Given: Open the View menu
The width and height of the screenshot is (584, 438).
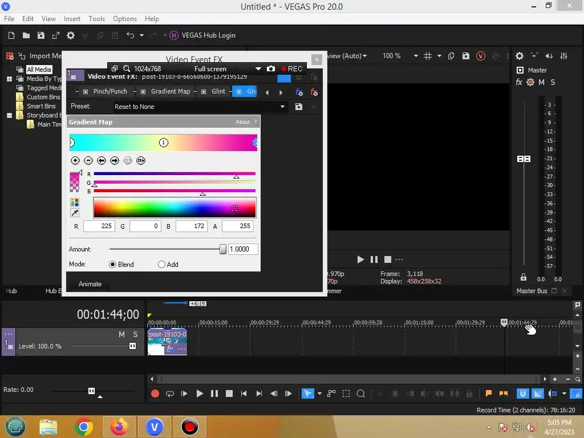Looking at the screenshot, I should click(48, 19).
